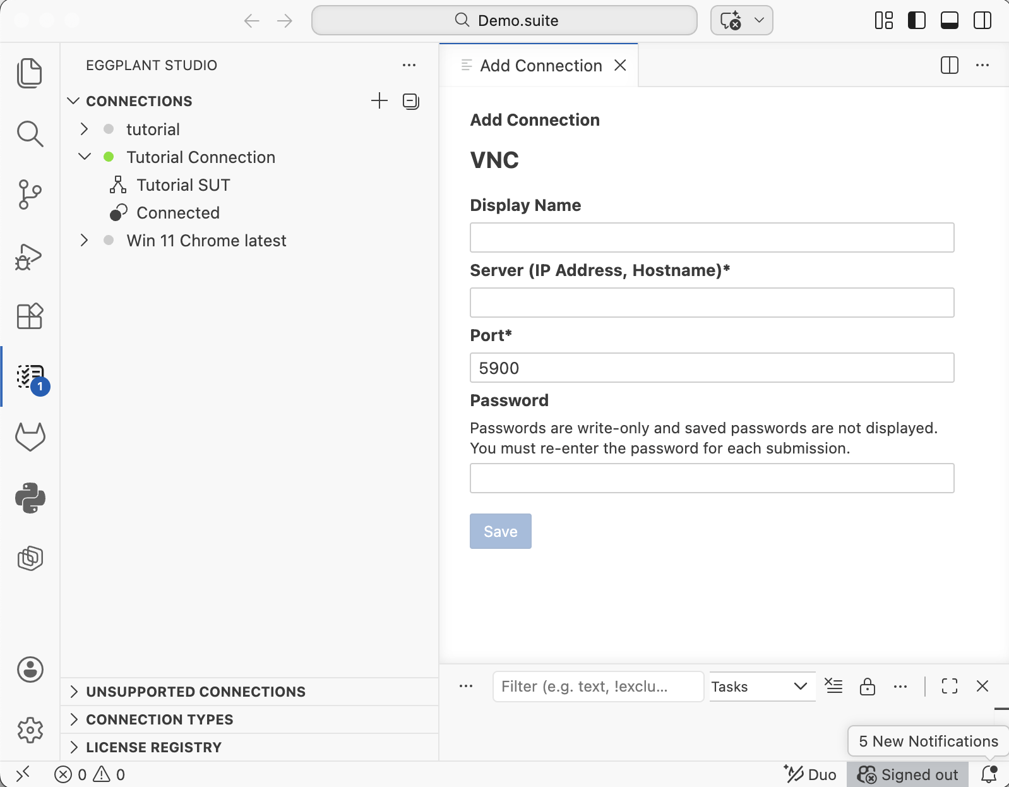The width and height of the screenshot is (1009, 787).
Task: Click collapse all icon in Connections header
Action: 411,101
